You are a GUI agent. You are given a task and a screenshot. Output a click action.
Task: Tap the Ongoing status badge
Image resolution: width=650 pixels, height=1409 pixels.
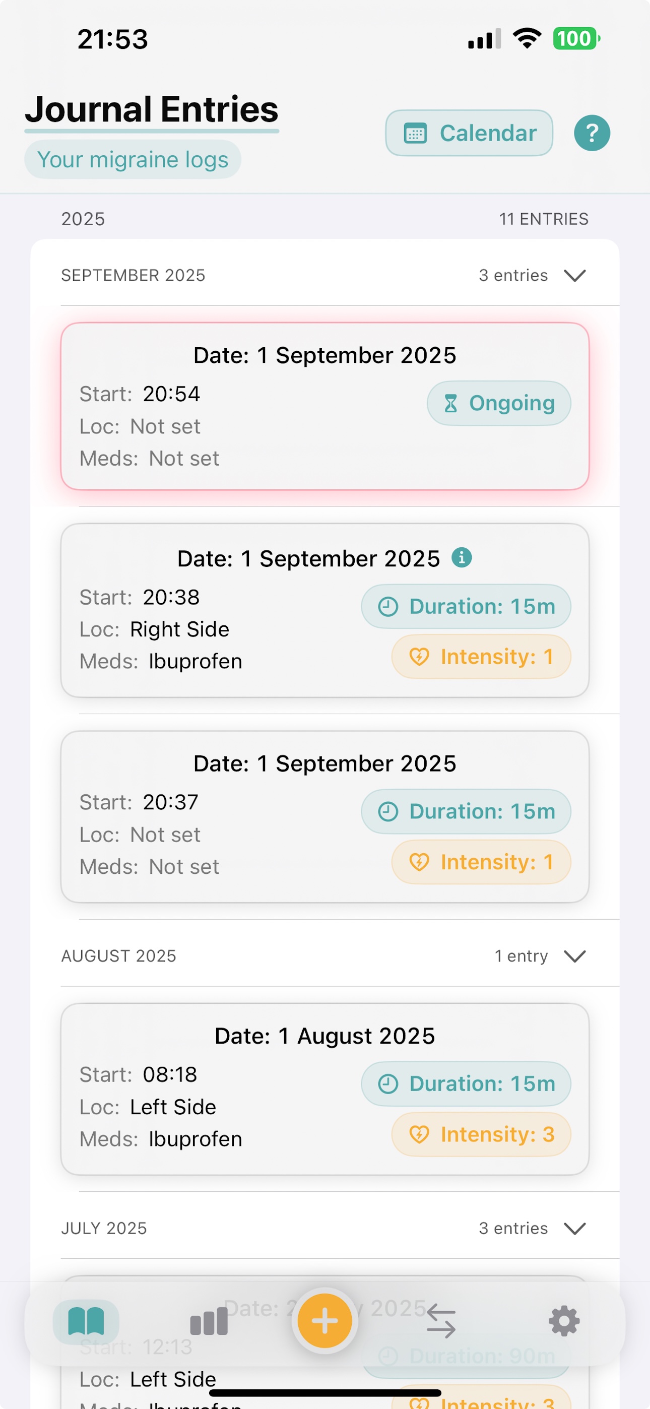click(x=498, y=403)
